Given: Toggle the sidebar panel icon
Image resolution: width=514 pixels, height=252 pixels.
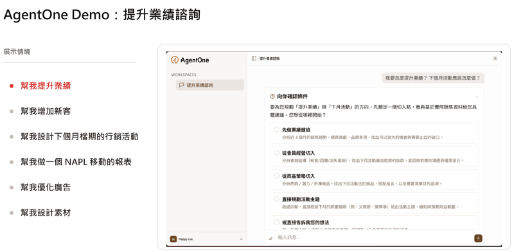Looking at the screenshot, I should (254, 59).
